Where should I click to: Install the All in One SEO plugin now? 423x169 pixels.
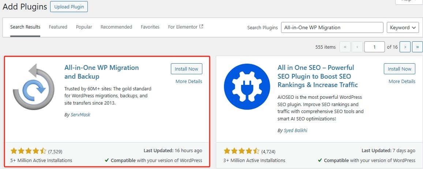[x=400, y=69]
